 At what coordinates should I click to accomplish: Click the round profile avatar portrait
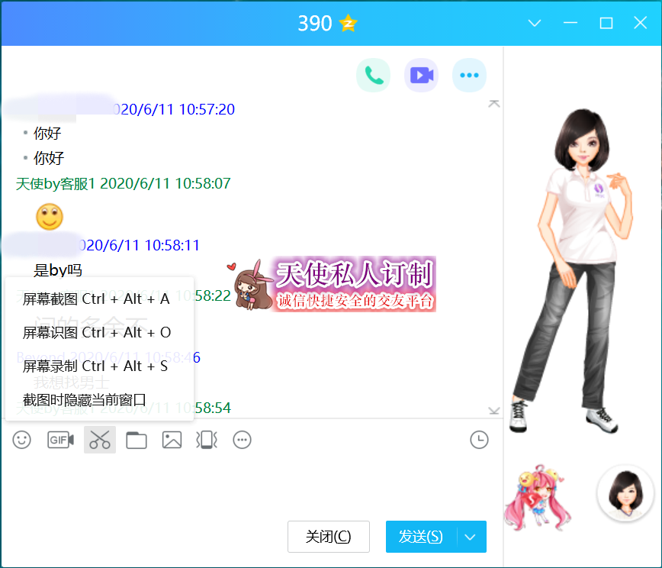pos(625,493)
